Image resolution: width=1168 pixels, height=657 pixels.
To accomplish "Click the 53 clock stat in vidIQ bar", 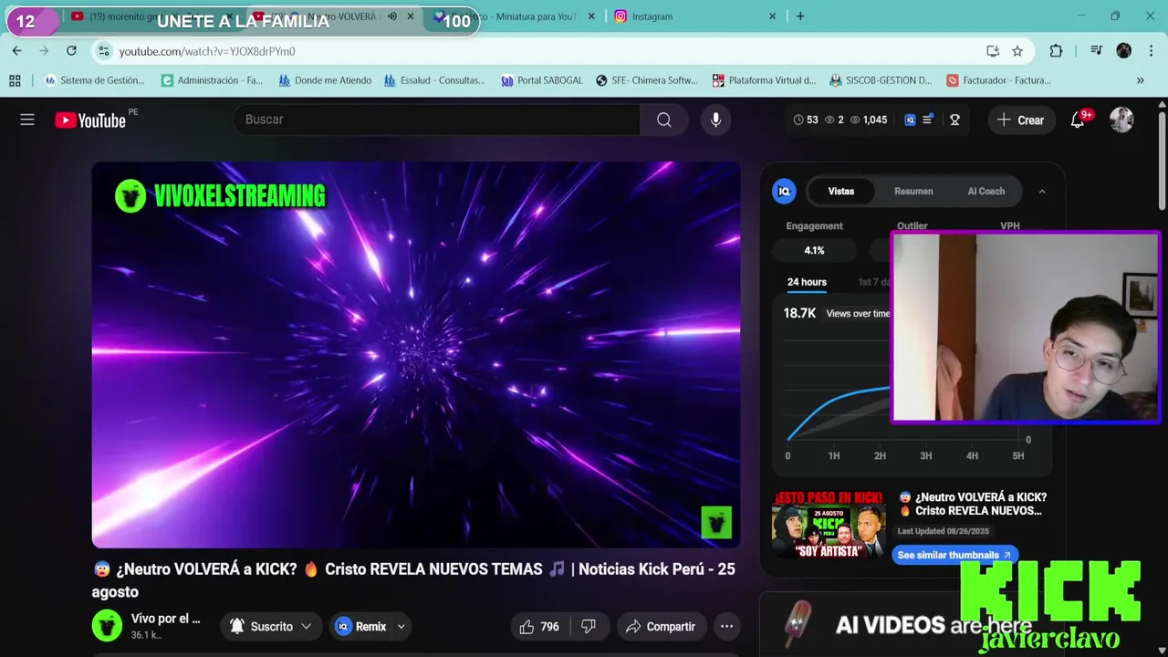I will (x=806, y=120).
